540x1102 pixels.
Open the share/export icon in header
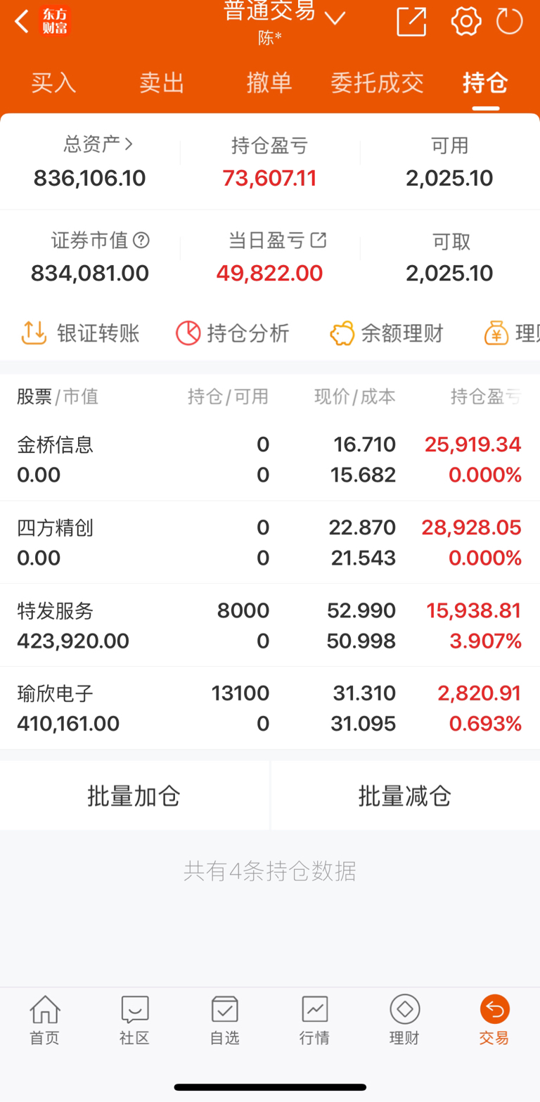[411, 21]
